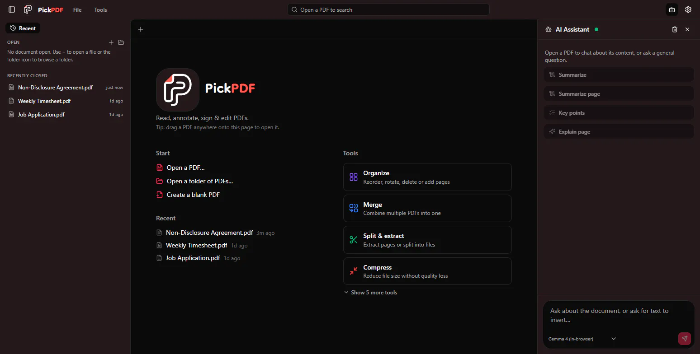The height and width of the screenshot is (354, 700).
Task: Close the AI Assistant panel
Action: pyautogui.click(x=687, y=29)
